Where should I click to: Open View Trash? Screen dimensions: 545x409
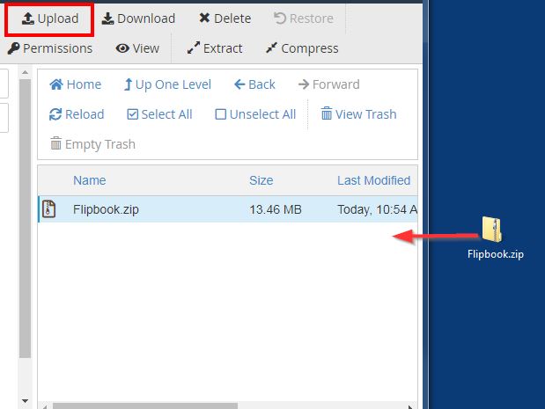358,114
